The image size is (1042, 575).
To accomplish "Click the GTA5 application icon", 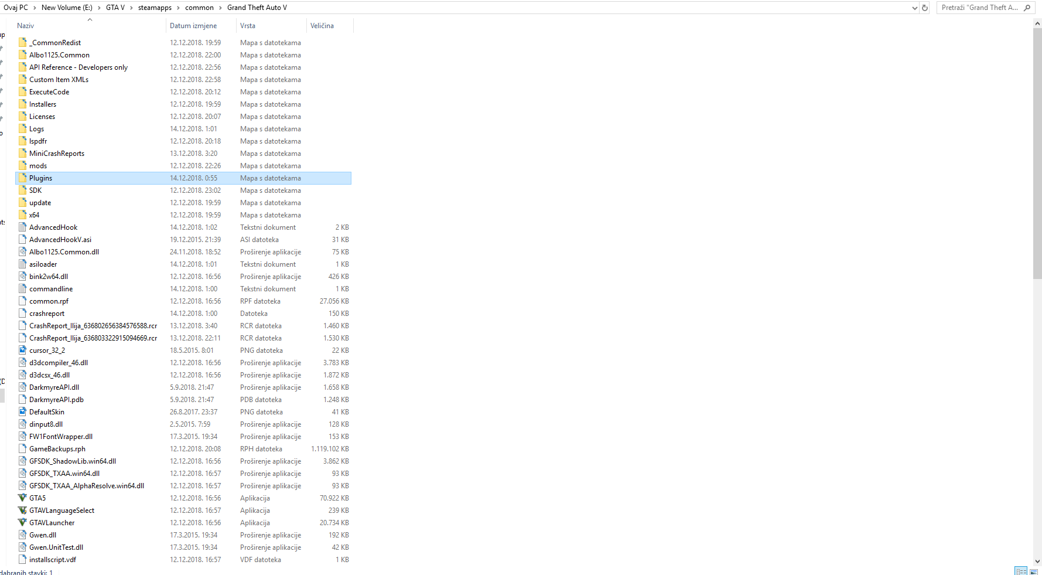I will tap(23, 498).
